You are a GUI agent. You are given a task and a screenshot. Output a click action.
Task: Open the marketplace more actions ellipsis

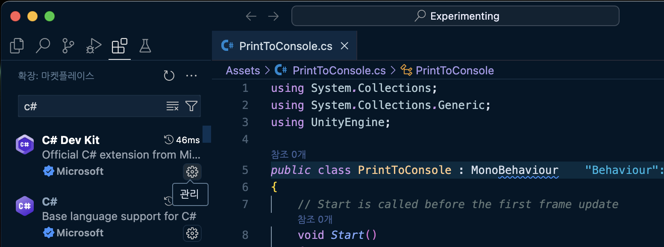point(191,76)
